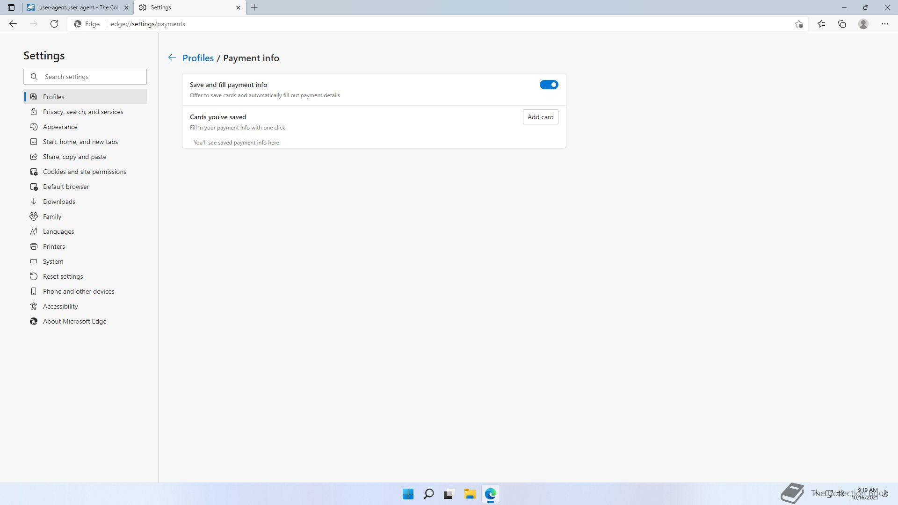The image size is (898, 505).
Task: Open Share, copy and paste settings
Action: click(85, 157)
